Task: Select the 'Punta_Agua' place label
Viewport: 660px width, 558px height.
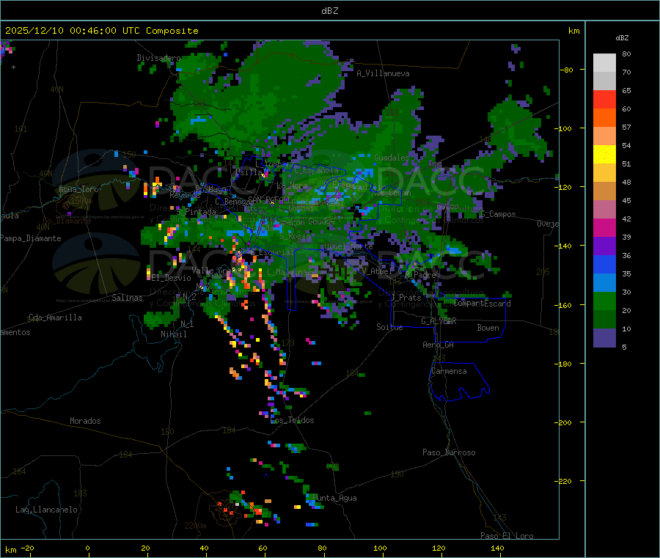Action: [x=334, y=499]
